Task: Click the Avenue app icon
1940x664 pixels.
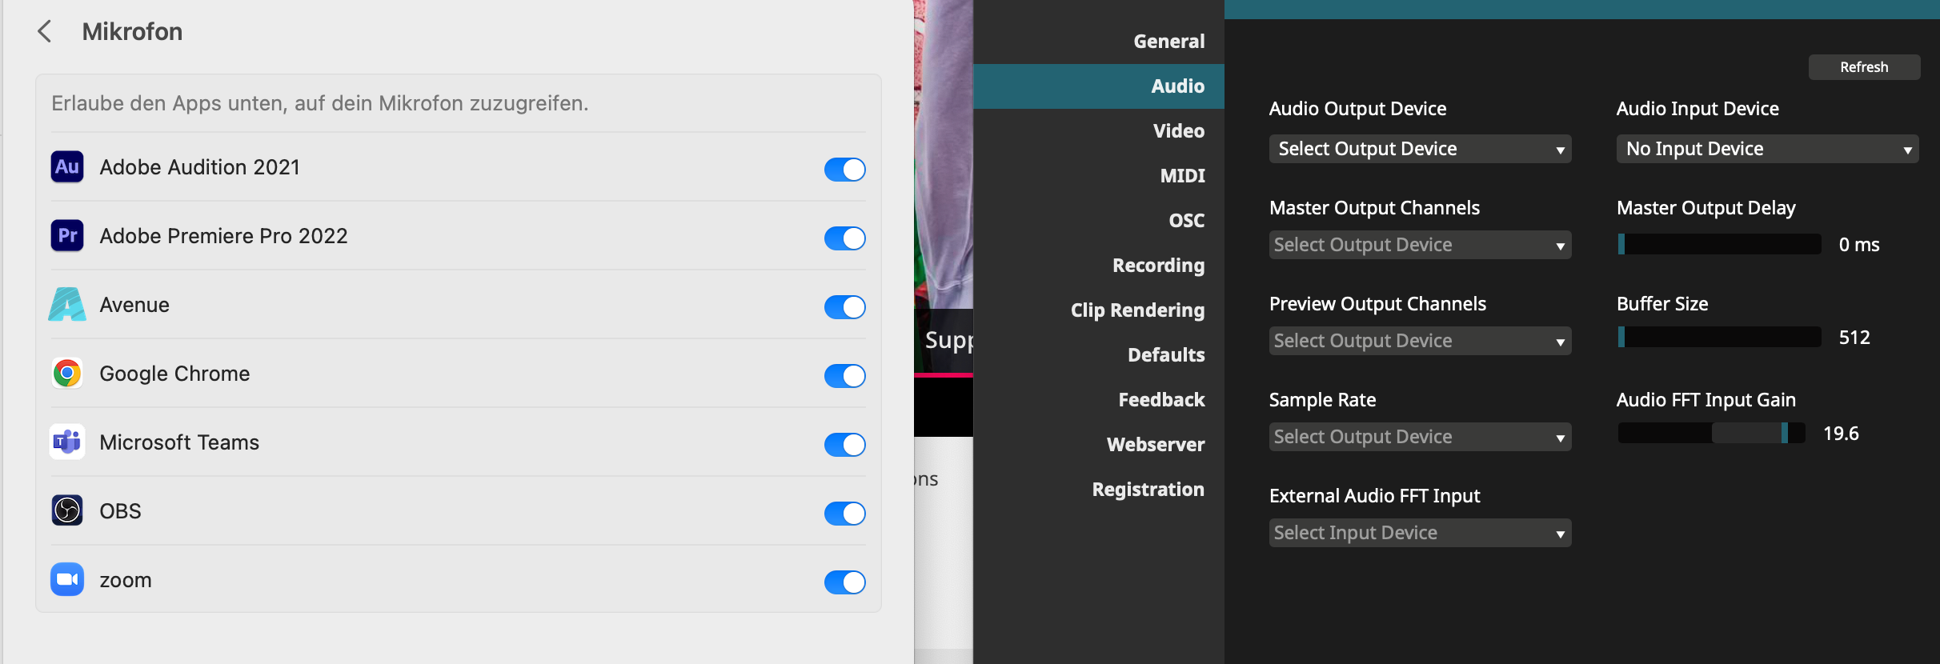Action: click(67, 305)
